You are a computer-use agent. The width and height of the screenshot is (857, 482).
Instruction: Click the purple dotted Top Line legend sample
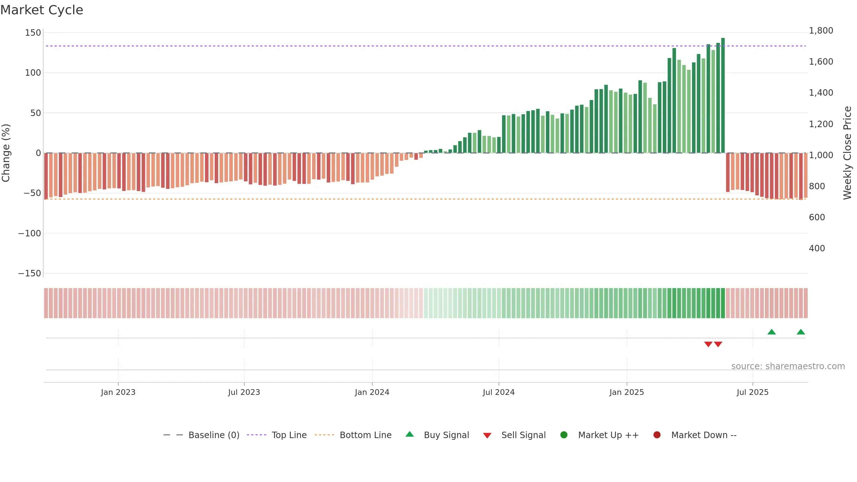[x=256, y=435]
